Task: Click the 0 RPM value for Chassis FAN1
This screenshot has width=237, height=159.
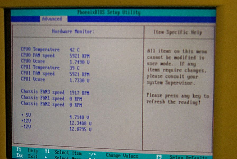Action: click(x=76, y=99)
